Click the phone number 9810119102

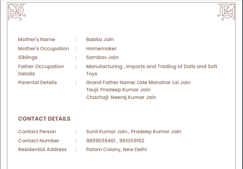click(x=132, y=141)
